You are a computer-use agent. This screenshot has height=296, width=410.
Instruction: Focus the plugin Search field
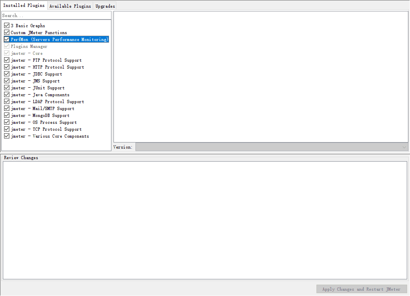tap(56, 15)
